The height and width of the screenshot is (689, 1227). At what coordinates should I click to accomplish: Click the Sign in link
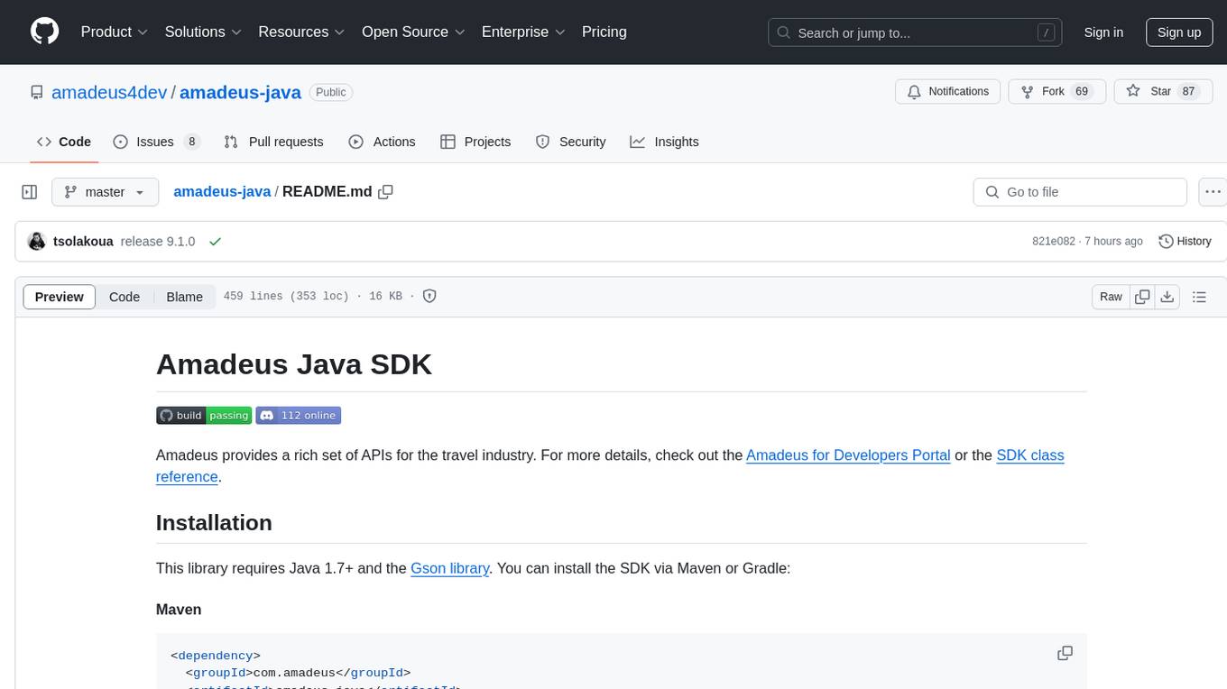[1103, 32]
